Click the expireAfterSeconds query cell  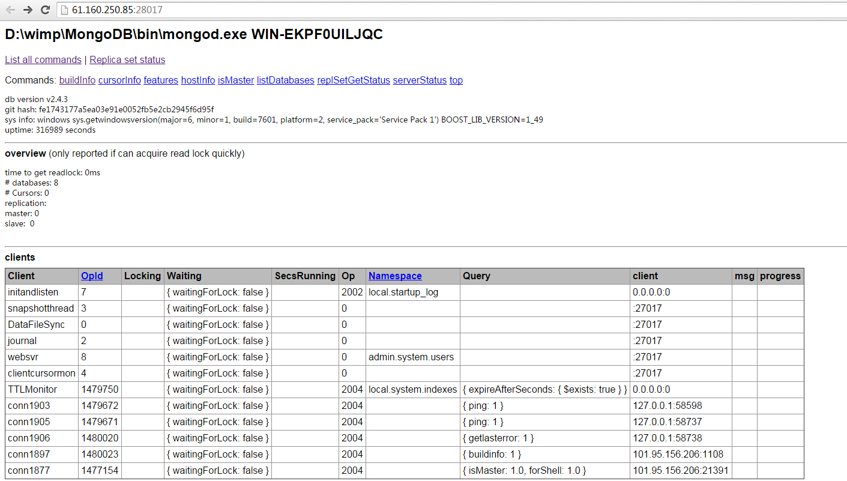[545, 390]
